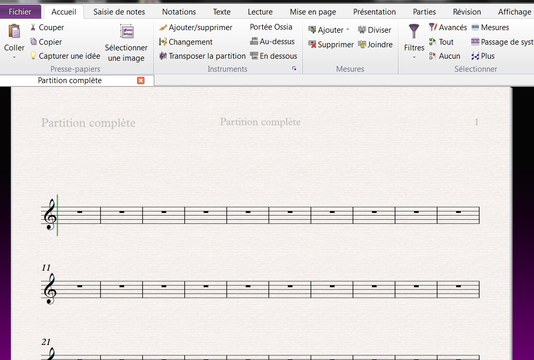Click the Plus selection icon
The height and width of the screenshot is (360, 534).
coord(475,56)
